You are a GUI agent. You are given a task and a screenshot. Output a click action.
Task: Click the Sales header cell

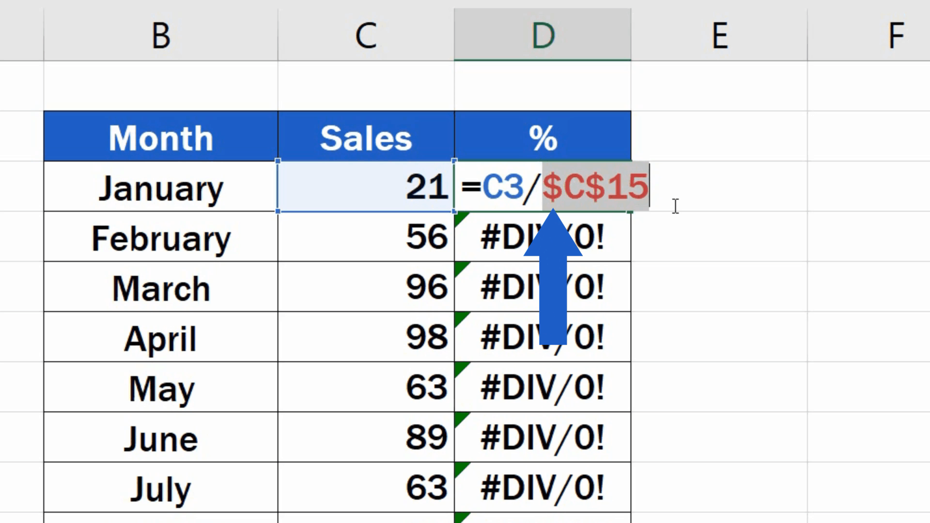[366, 137]
